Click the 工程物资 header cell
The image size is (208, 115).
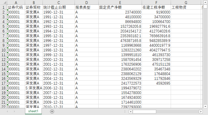[x=186, y=7]
